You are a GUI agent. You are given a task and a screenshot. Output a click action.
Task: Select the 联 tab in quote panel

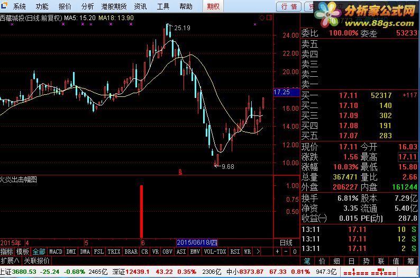tap(381, 261)
